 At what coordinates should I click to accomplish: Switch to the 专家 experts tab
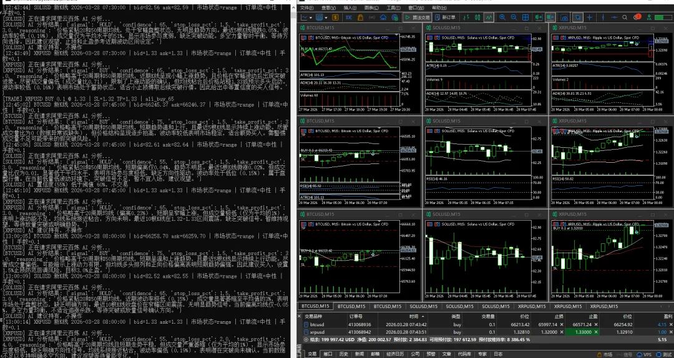pos(482,354)
